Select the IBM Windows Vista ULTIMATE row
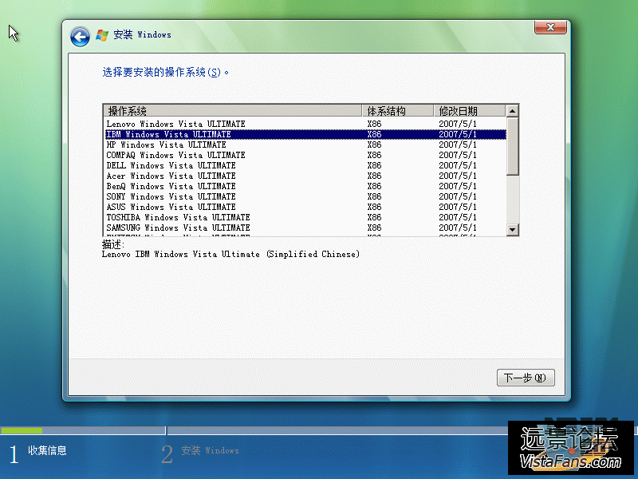Image resolution: width=638 pixels, height=479 pixels. tap(168, 134)
